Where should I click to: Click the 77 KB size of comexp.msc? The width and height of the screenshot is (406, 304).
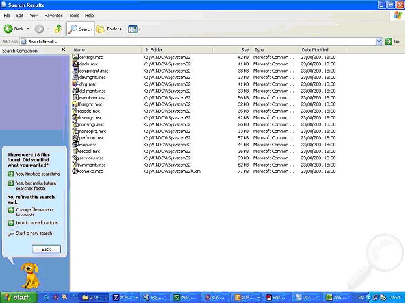[244, 171]
